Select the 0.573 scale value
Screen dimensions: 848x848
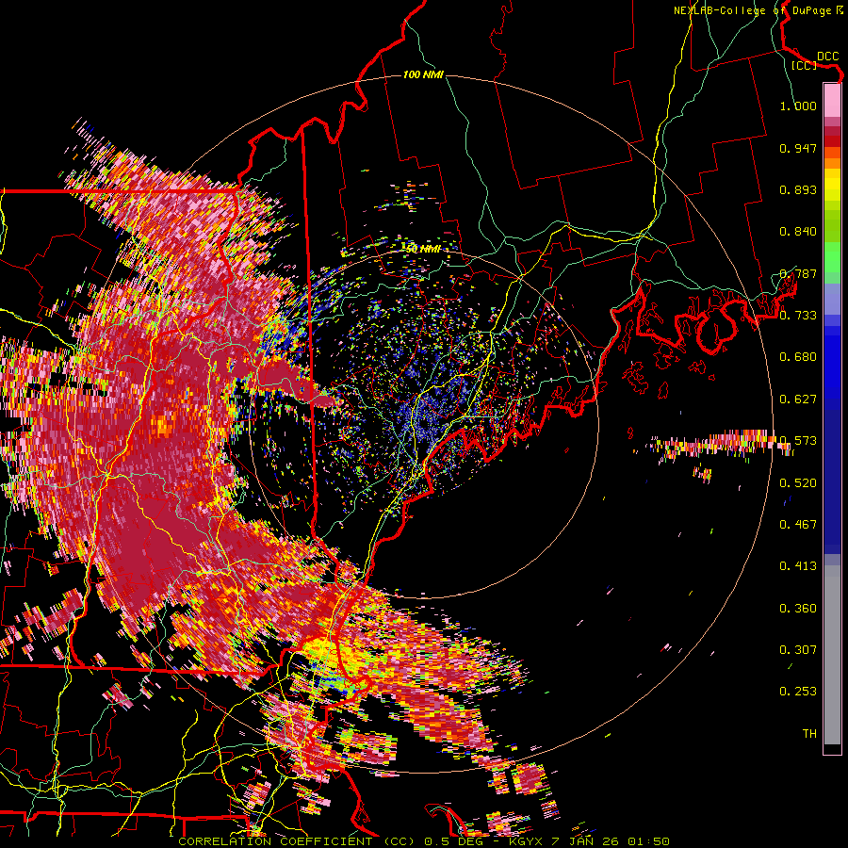click(x=798, y=441)
